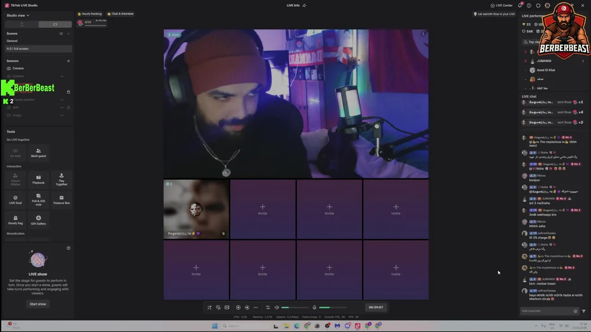The image size is (591, 332).
Task: Click the replay capture icon
Action: pyautogui.click(x=247, y=308)
